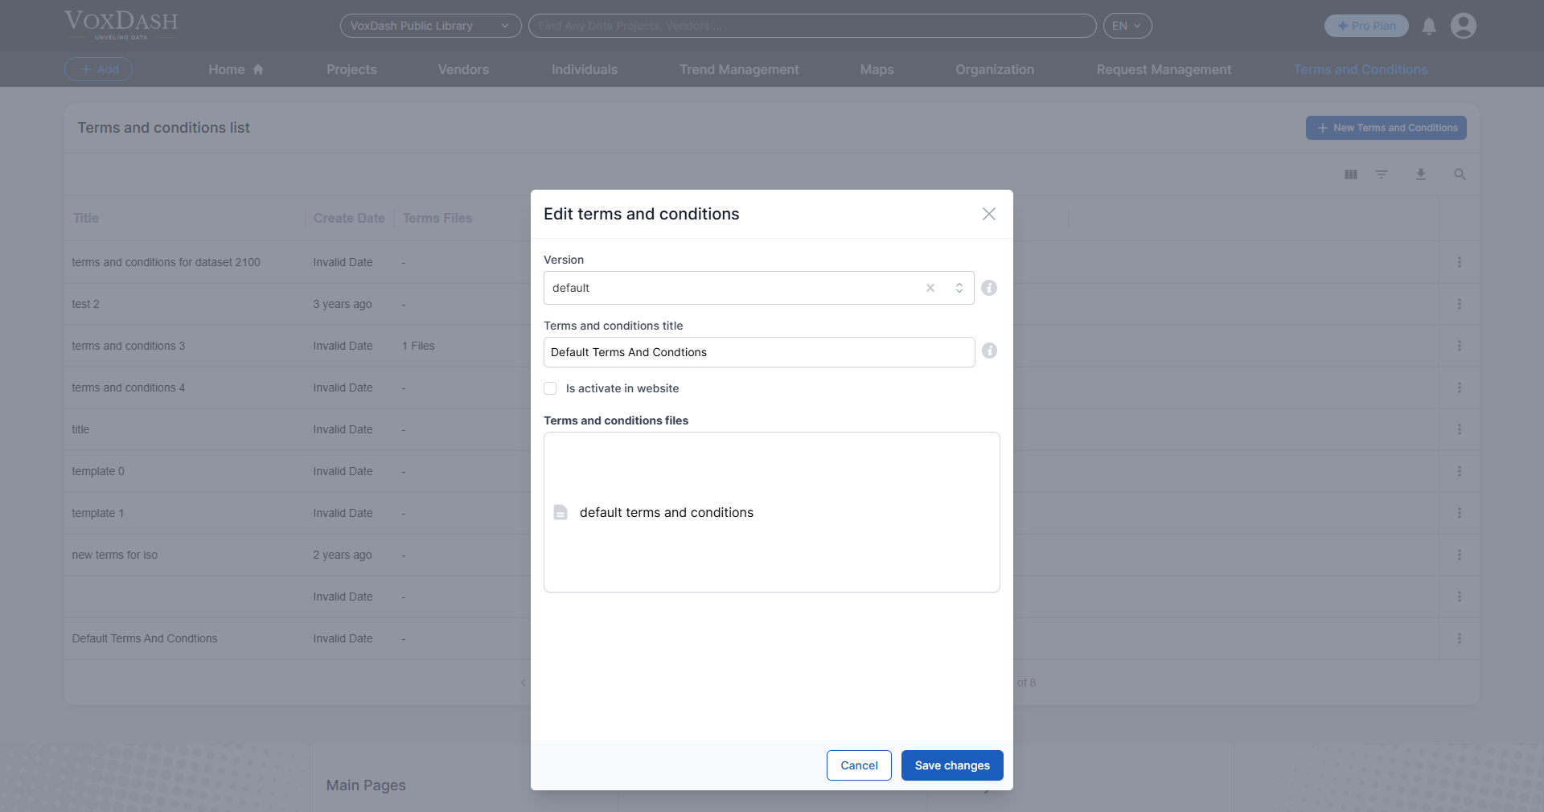The image size is (1544, 812).
Task: Open the notification bell
Action: coord(1429,26)
